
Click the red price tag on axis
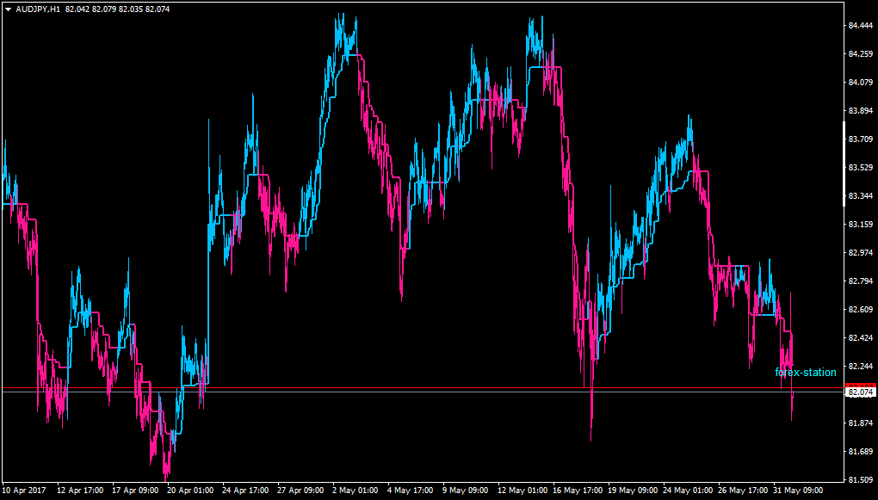coord(862,386)
